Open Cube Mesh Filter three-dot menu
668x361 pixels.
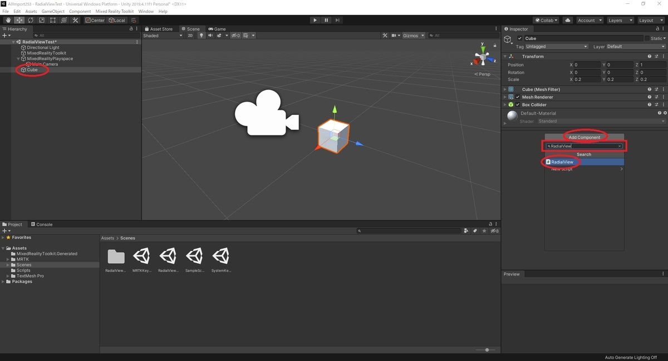coord(663,89)
